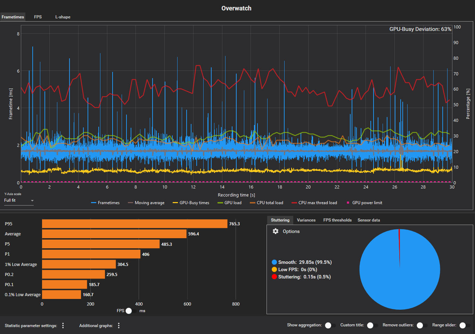Click the GPU load legend marker
This screenshot has width=475, height=334.
click(220, 203)
